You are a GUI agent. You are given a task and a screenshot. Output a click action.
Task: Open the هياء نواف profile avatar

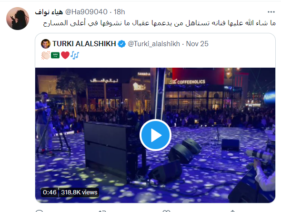(x=18, y=19)
